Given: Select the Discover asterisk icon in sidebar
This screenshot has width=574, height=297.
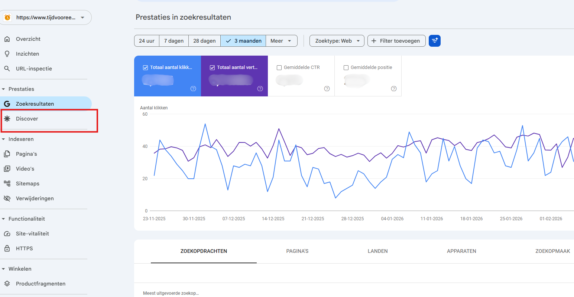Looking at the screenshot, I should point(7,119).
